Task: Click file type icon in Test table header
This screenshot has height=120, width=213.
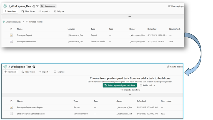Action: coord(11,101)
